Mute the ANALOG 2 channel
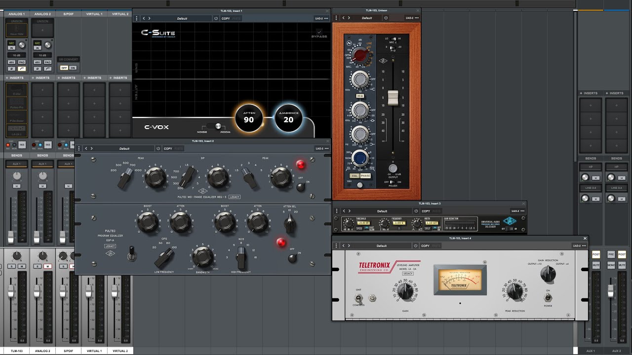Viewport: 632px width, 355px height. click(x=47, y=267)
